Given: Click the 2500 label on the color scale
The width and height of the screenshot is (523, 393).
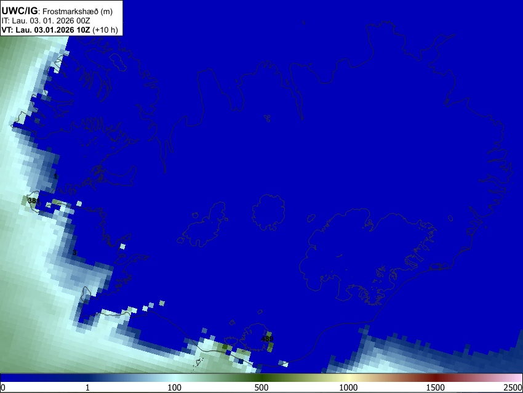Looking at the screenshot, I should point(513,387).
